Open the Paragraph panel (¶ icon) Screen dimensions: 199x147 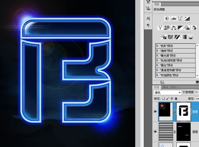[x=148, y=25]
